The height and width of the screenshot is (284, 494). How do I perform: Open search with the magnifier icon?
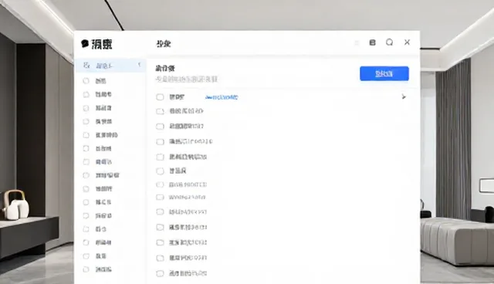(x=389, y=42)
